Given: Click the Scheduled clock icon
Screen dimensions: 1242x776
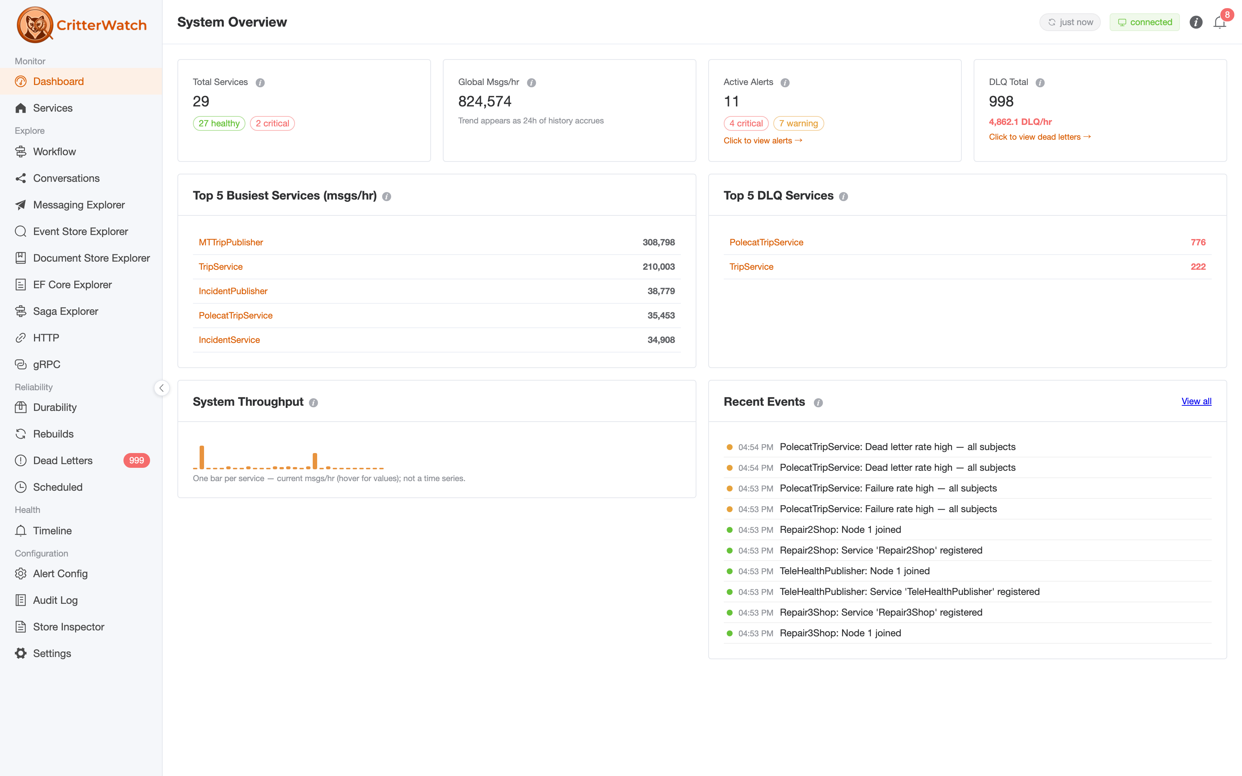Looking at the screenshot, I should tap(21, 487).
